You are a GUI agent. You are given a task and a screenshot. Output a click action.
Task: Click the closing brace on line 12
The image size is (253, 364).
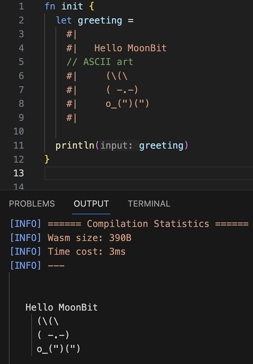(47, 159)
